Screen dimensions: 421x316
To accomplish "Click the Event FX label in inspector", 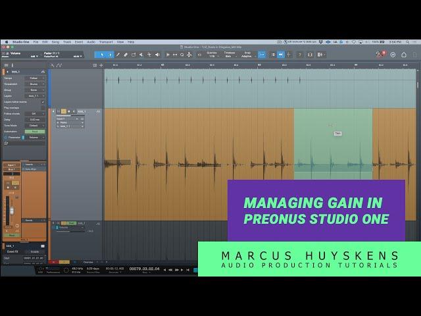I will [x=12, y=251].
